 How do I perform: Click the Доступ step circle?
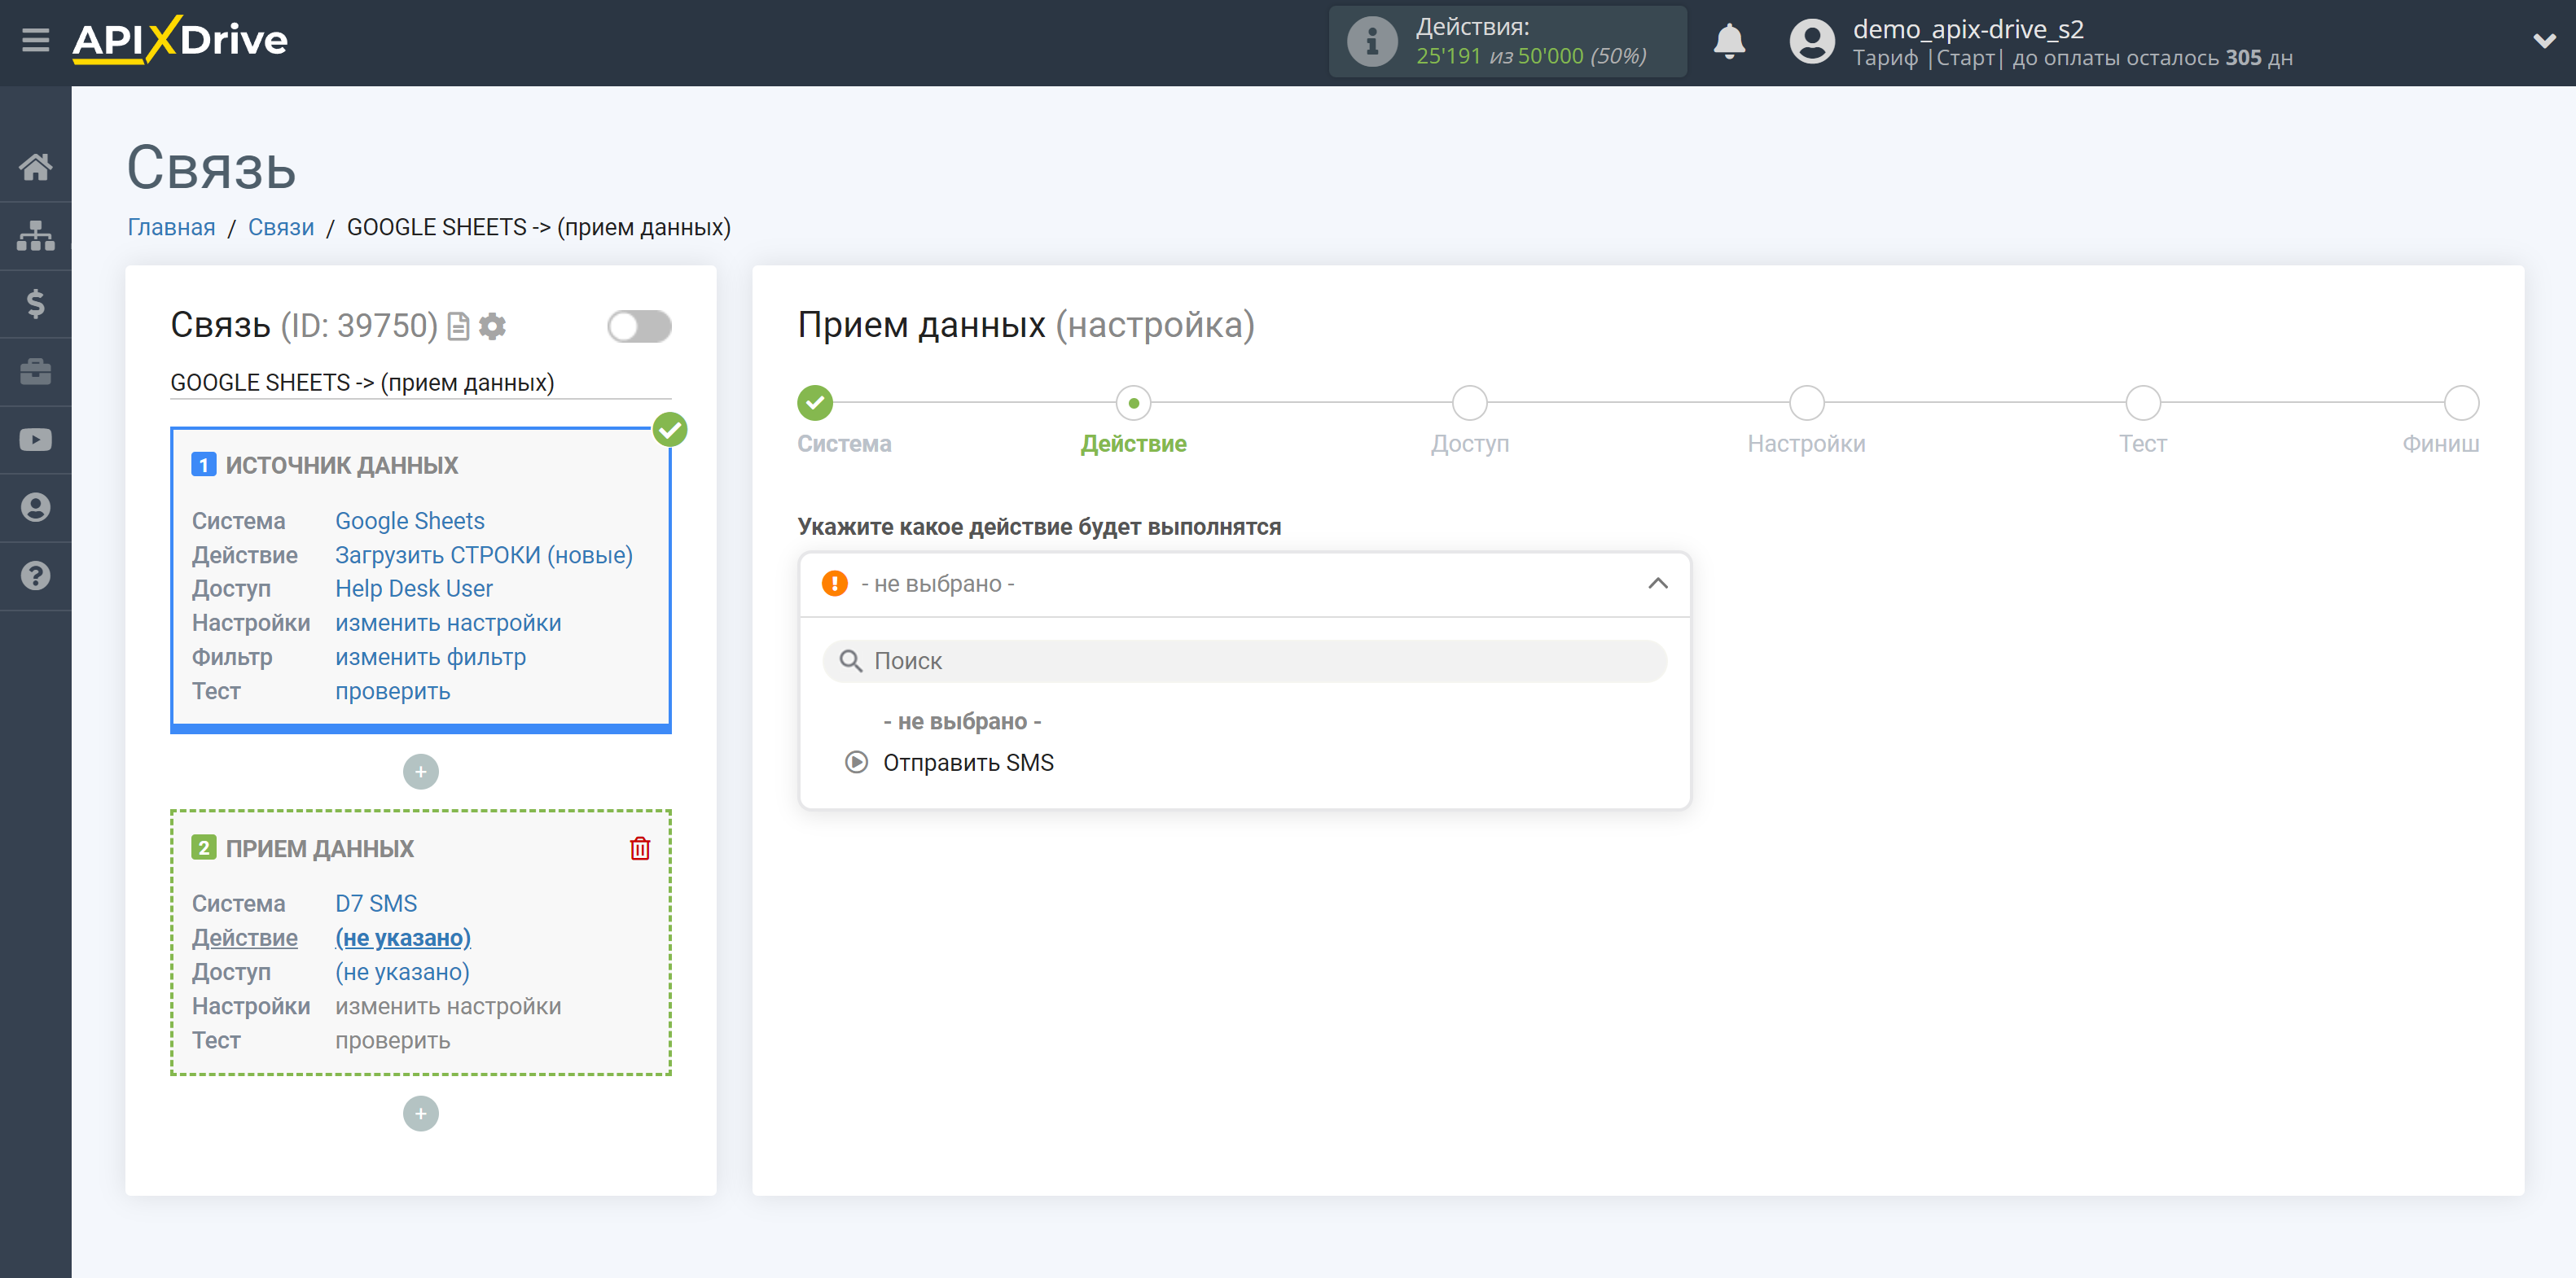[1469, 403]
